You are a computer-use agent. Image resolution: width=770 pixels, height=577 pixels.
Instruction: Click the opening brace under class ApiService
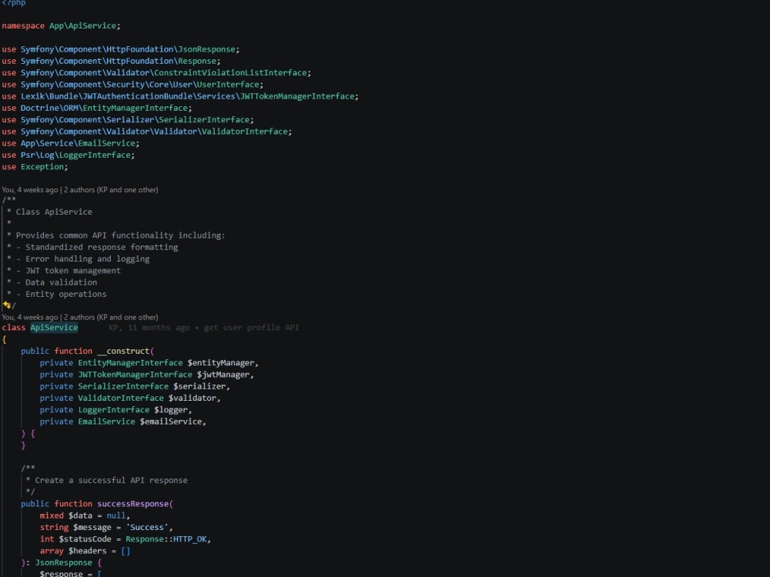coord(4,339)
